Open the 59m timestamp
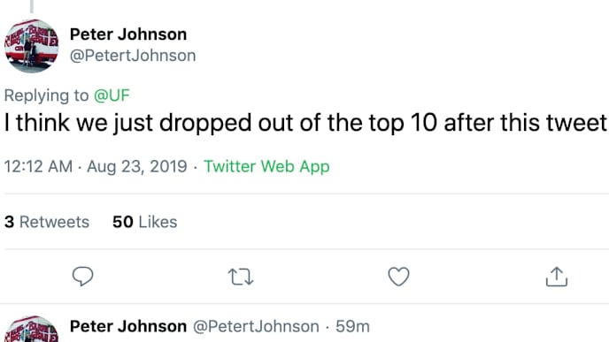This screenshot has width=609, height=342. [352, 326]
